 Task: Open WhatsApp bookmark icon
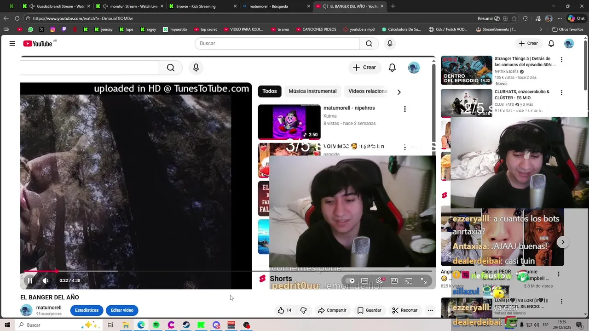[x=30, y=29]
